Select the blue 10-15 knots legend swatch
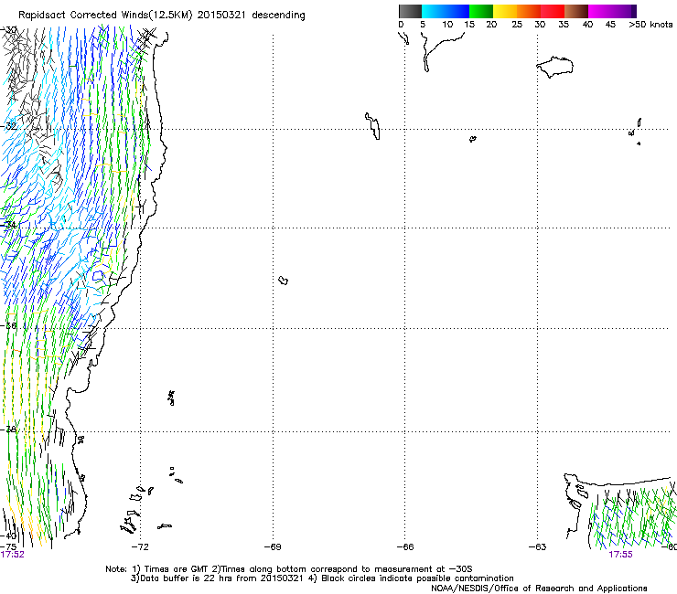 click(x=457, y=11)
